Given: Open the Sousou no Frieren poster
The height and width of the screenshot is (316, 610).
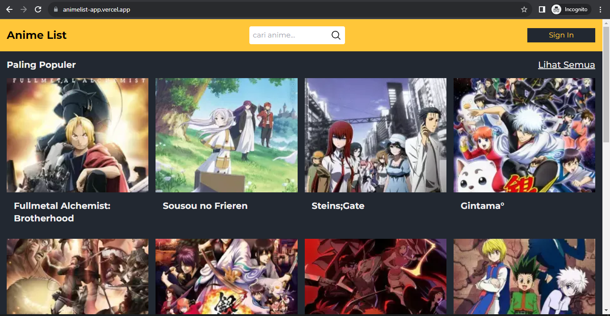Looking at the screenshot, I should 227,135.
